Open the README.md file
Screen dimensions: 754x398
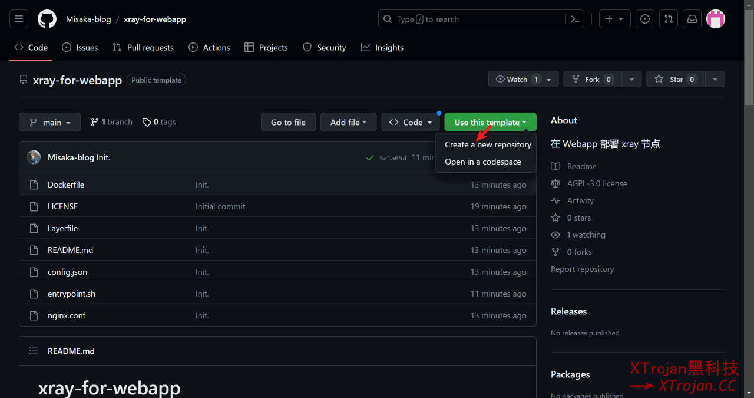[x=70, y=250]
